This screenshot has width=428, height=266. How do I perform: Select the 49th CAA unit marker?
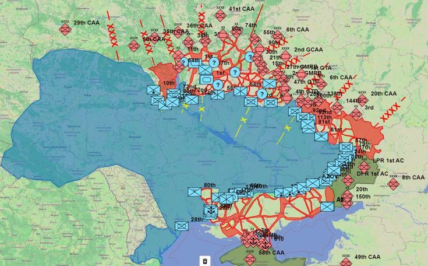pos(346,262)
